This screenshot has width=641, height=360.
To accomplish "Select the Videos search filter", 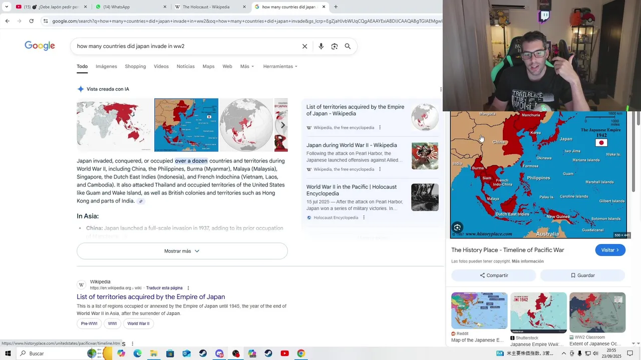I will click(x=161, y=66).
